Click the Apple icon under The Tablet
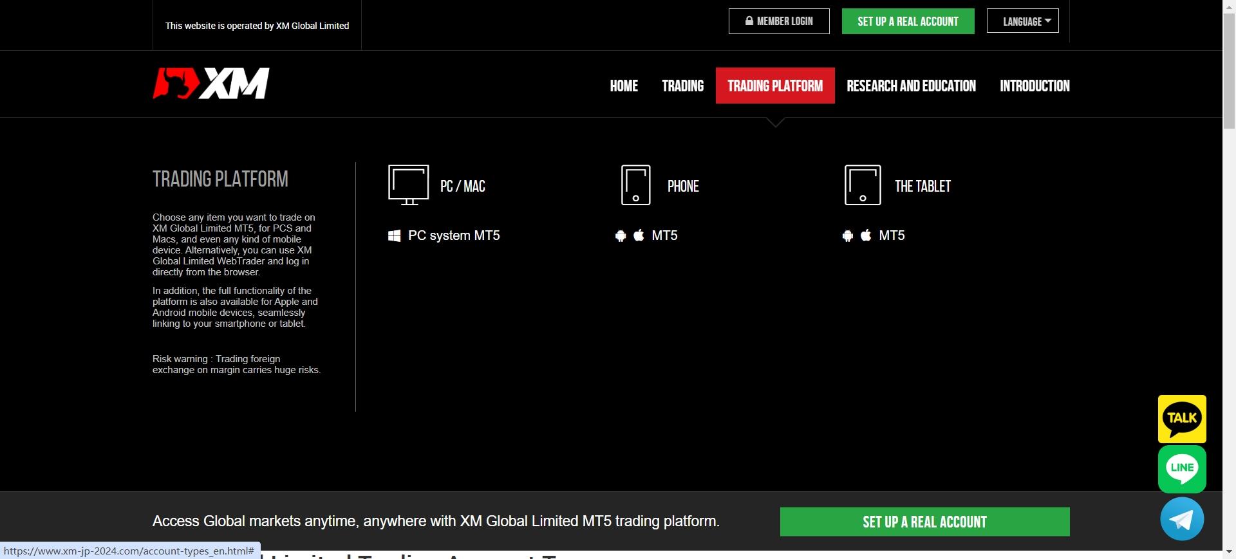The height and width of the screenshot is (559, 1236). tap(866, 235)
